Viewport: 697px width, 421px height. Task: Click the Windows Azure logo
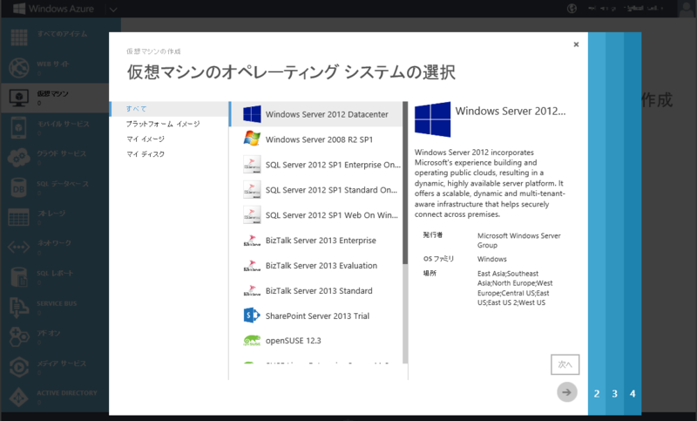[x=53, y=9]
